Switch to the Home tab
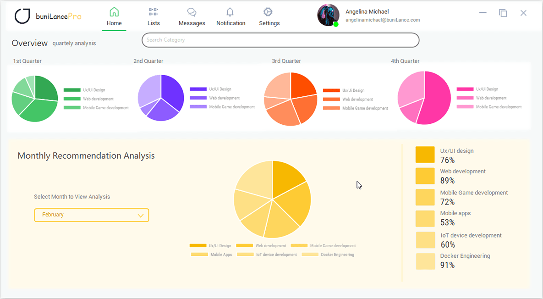Image resolution: width=543 pixels, height=299 pixels. coord(114,17)
